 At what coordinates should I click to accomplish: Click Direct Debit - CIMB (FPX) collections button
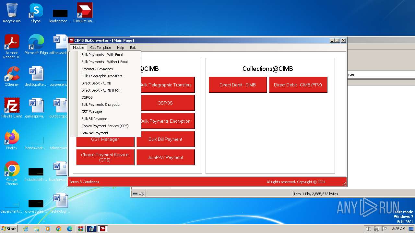[x=298, y=85]
